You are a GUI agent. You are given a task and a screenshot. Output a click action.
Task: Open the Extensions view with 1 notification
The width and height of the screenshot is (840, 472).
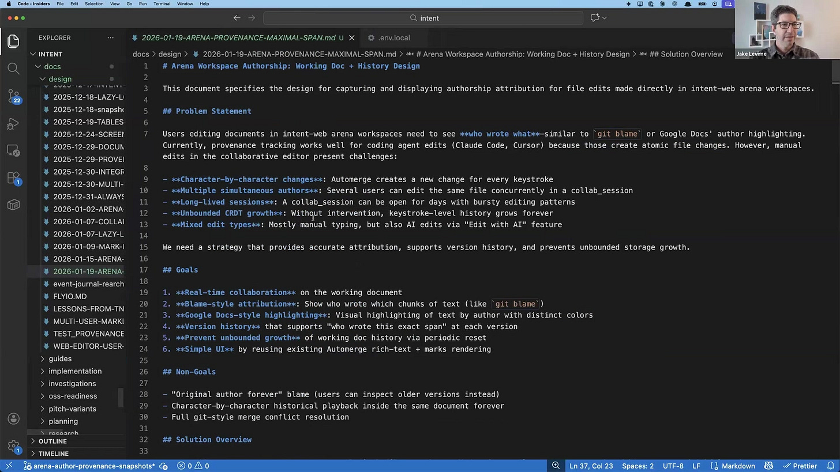pyautogui.click(x=13, y=178)
